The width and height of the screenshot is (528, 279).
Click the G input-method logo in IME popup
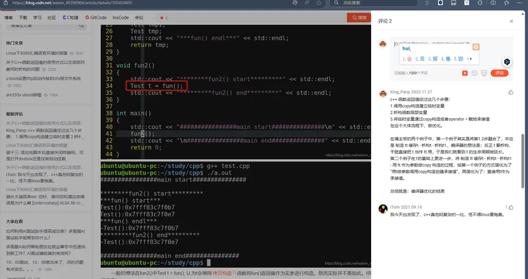[x=476, y=47]
